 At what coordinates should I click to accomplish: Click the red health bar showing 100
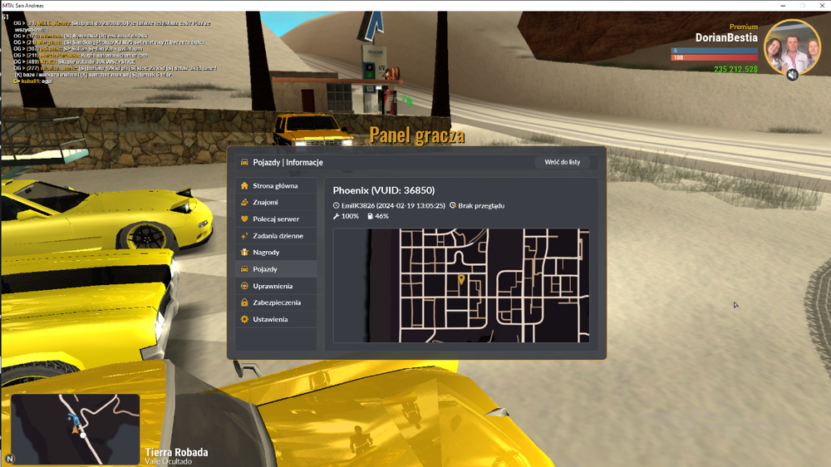coord(715,58)
